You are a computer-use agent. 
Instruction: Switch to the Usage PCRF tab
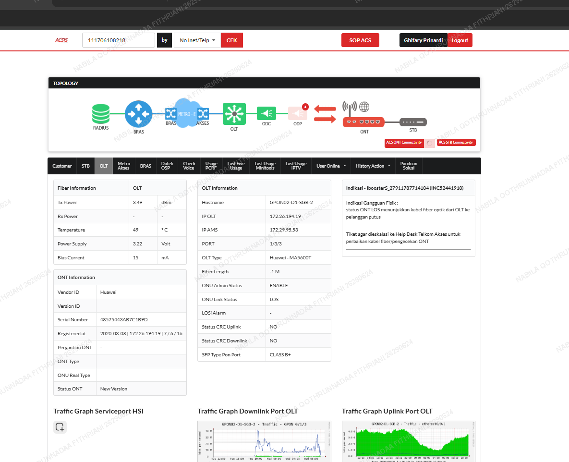[x=211, y=166]
